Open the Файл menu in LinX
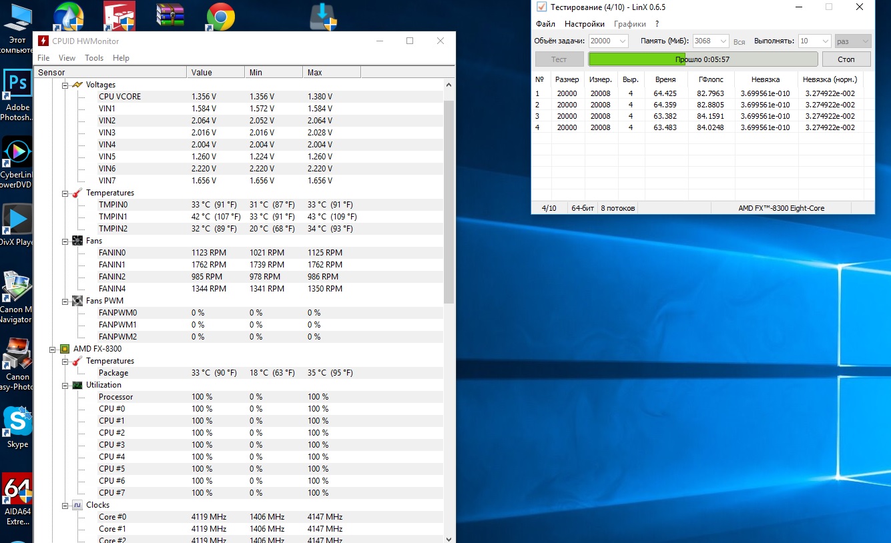 [545, 24]
